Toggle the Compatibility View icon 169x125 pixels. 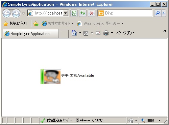pos(74,13)
